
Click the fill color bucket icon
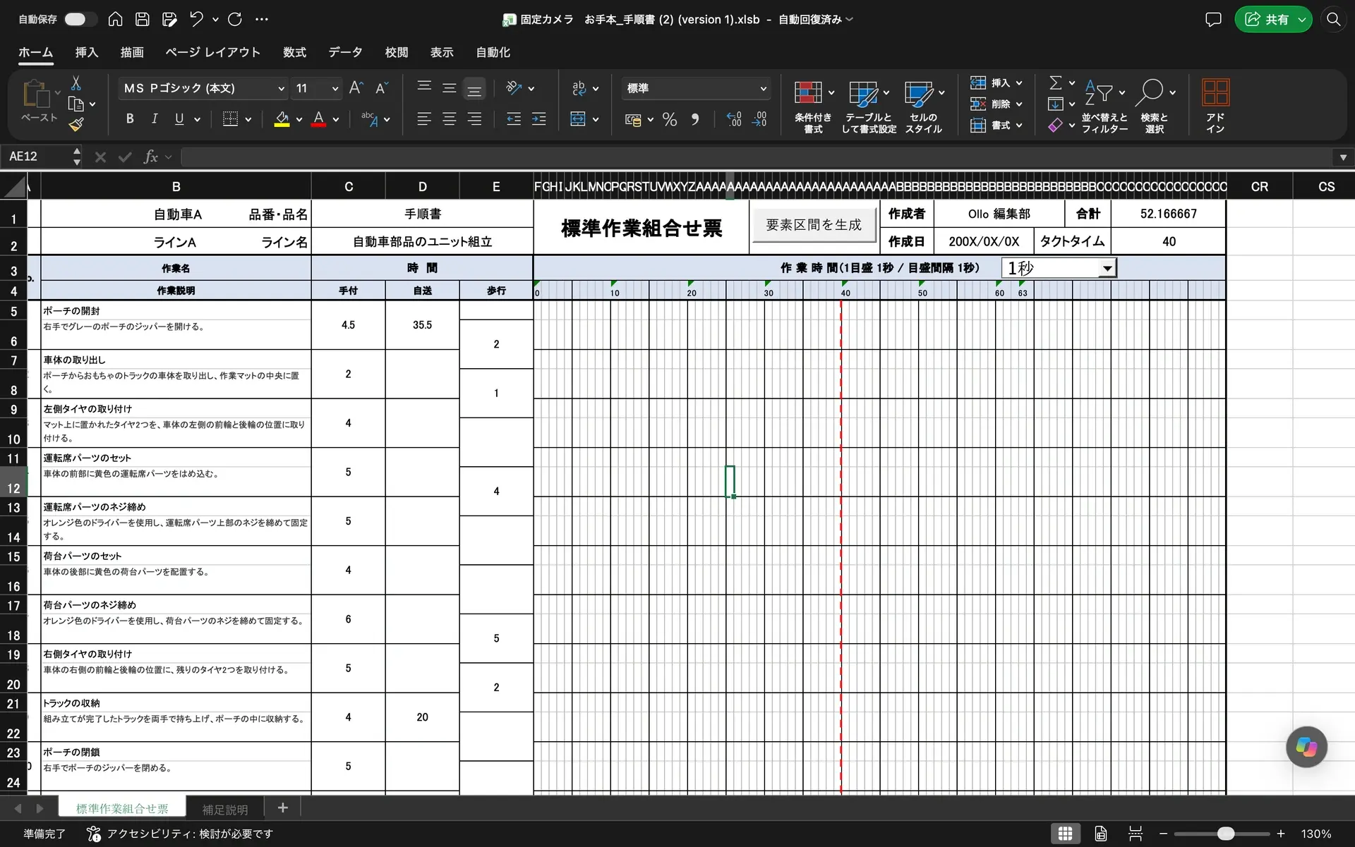282,118
